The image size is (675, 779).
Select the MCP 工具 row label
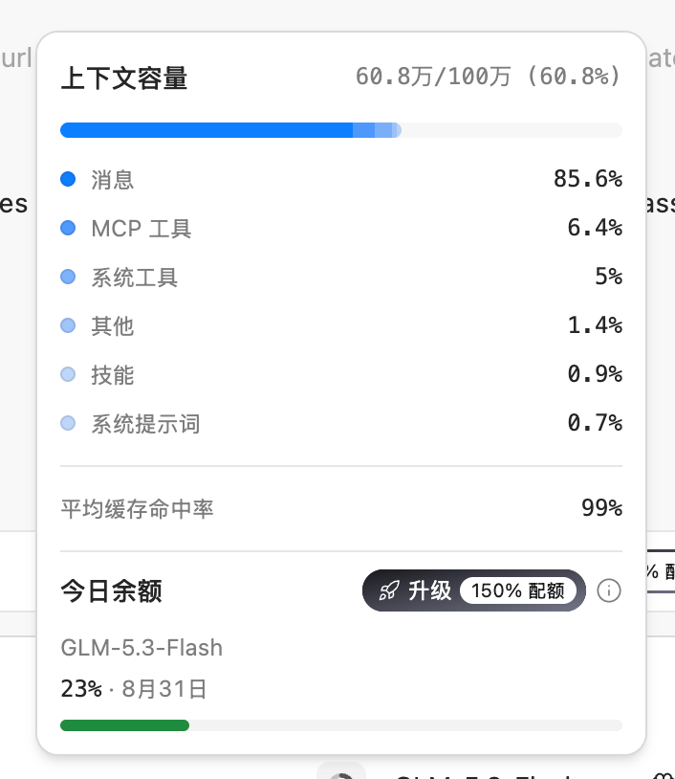[x=142, y=229]
